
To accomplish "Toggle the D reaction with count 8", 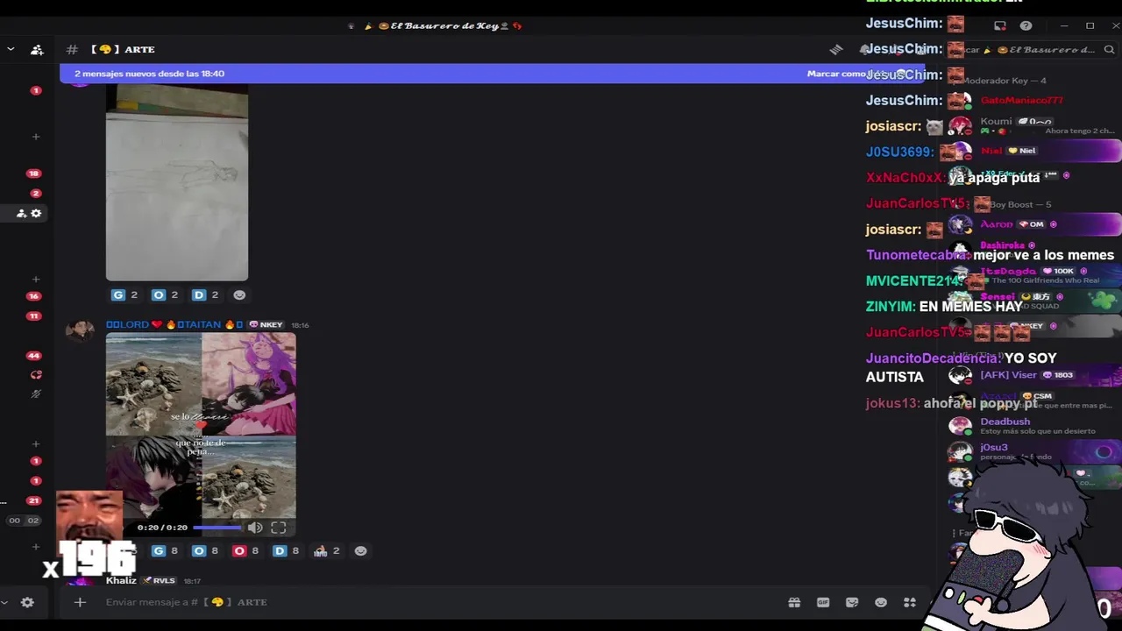I will [285, 550].
